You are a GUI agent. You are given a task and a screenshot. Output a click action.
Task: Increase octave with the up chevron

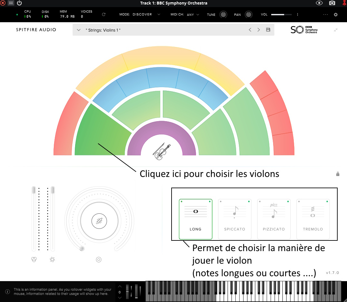pyautogui.click(x=120, y=286)
